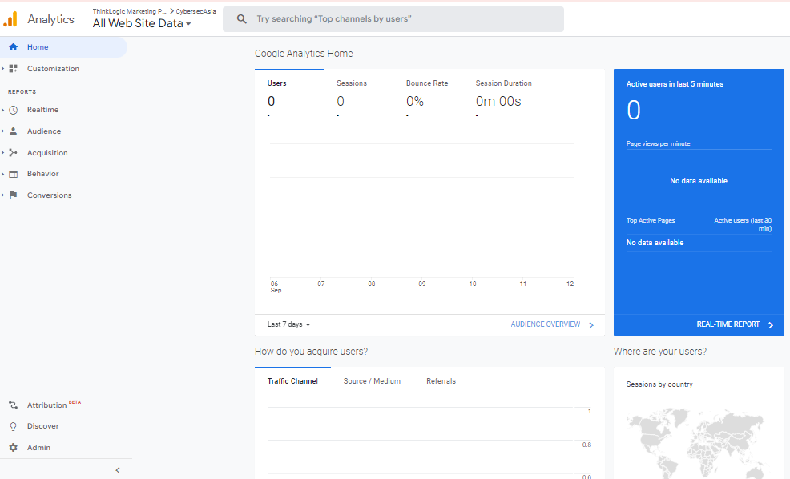Click the REAL-TIME REPORT button
The image size is (790, 479).
click(x=730, y=324)
